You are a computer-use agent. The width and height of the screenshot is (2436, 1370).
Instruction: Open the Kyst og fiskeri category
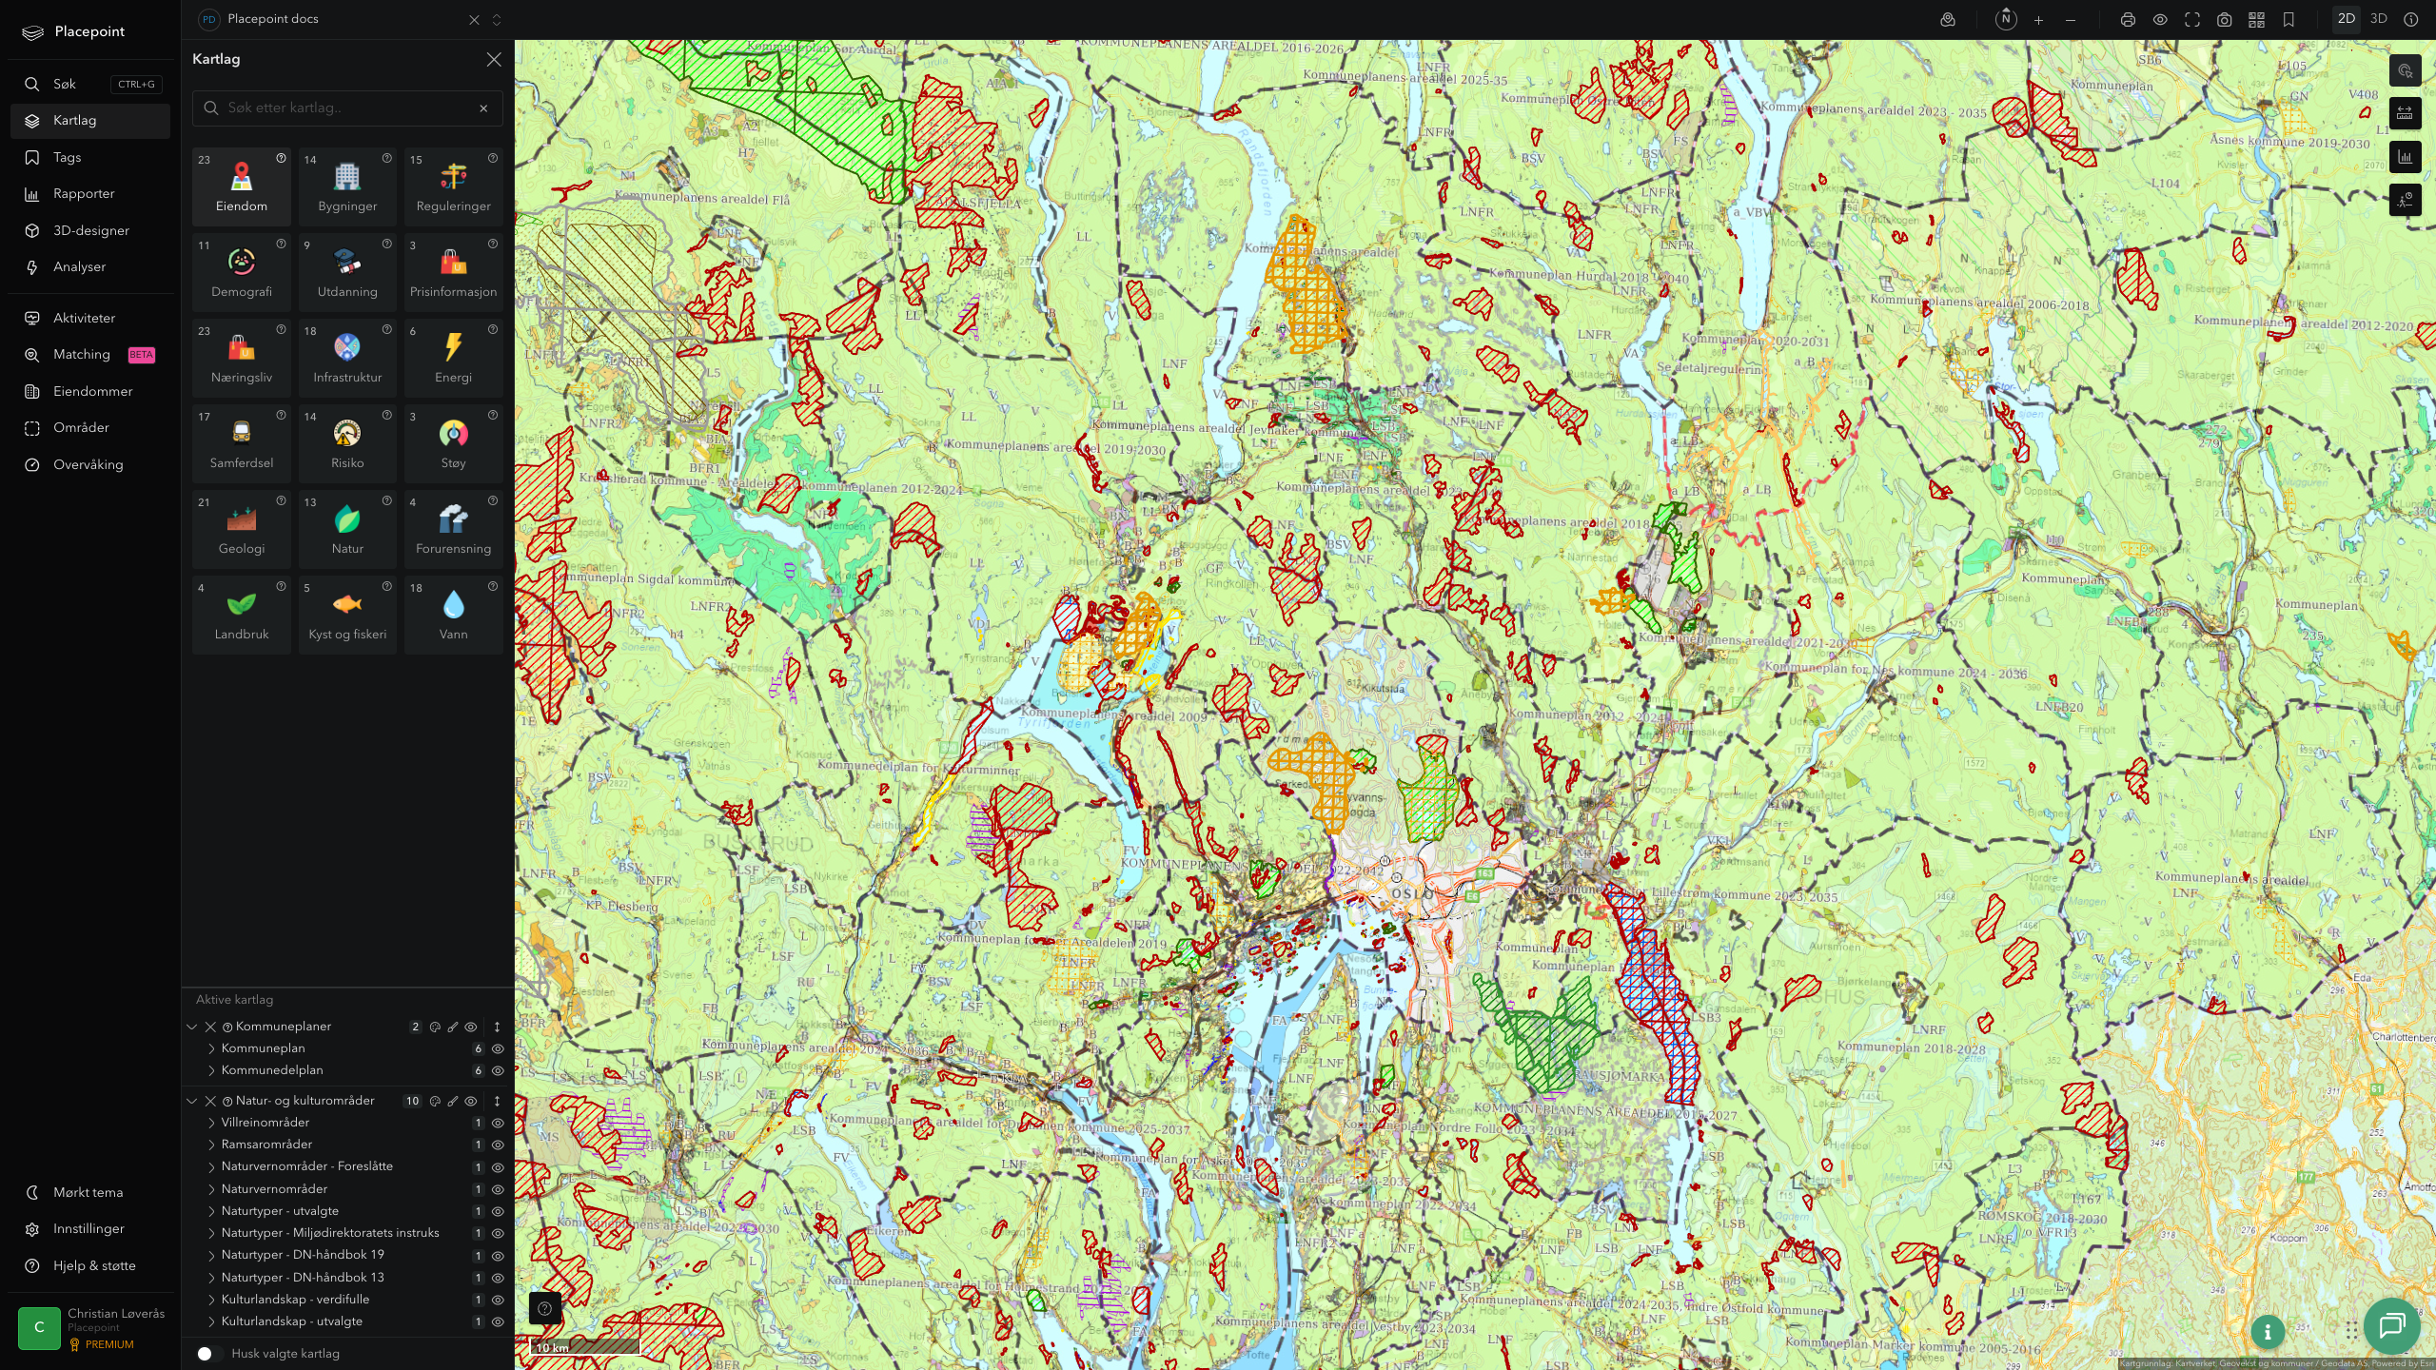click(347, 615)
